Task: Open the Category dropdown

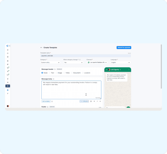Action: click(50, 62)
